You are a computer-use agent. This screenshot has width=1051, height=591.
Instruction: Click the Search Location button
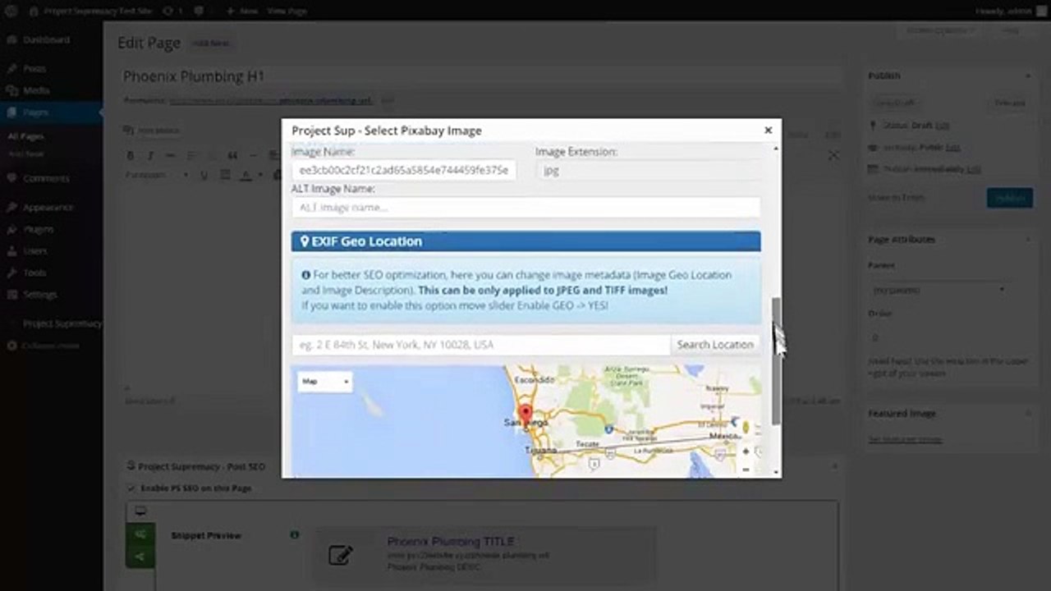(x=715, y=345)
